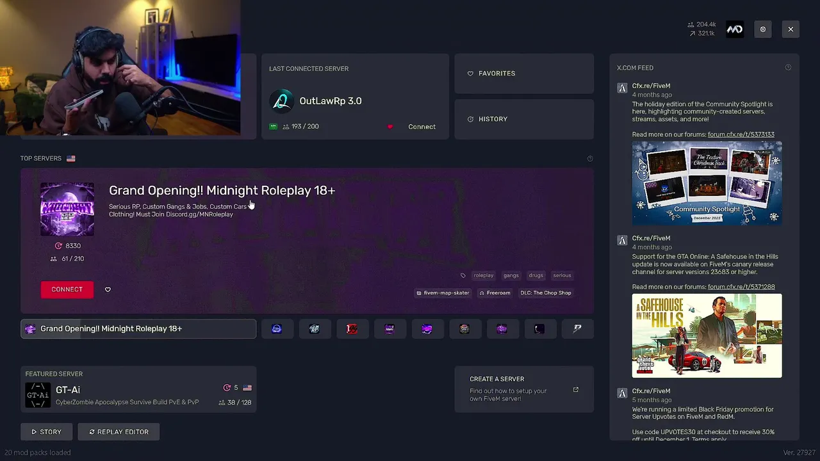Filter by the roleplay tag
This screenshot has width=820, height=461.
[484, 275]
